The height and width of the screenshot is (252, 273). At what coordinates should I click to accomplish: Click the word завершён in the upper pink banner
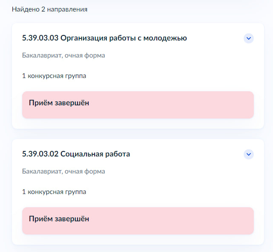pyautogui.click(x=72, y=103)
